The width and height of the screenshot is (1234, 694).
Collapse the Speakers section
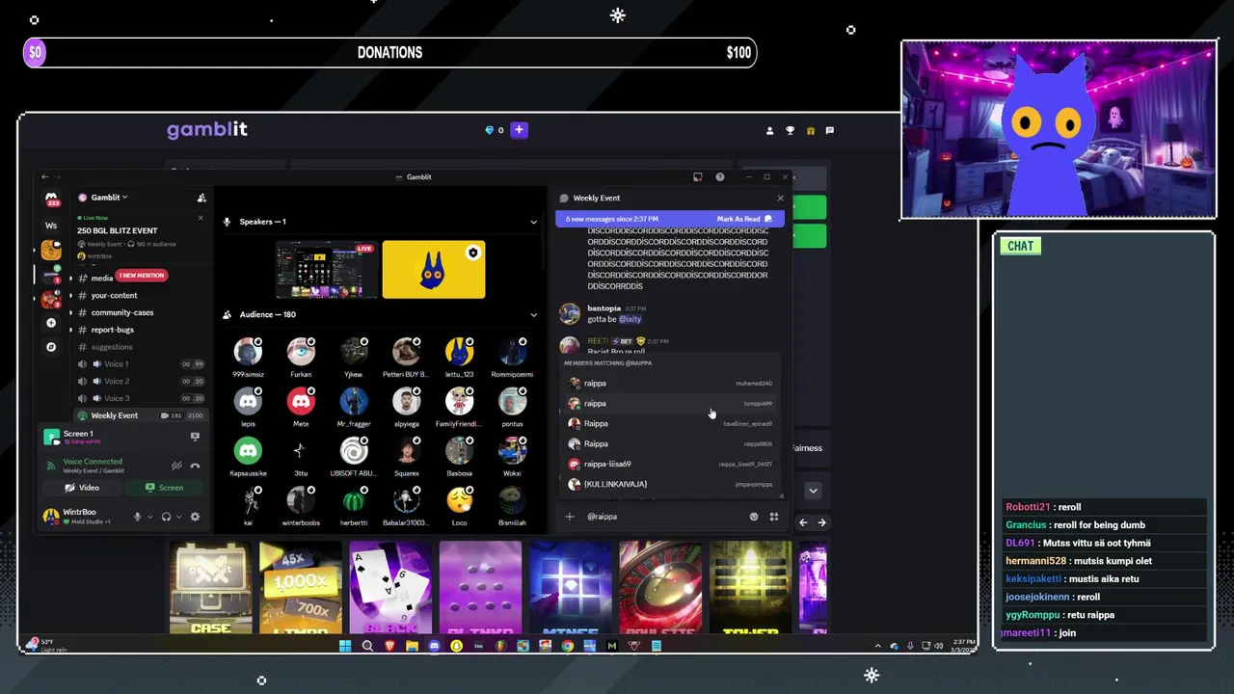coord(533,222)
